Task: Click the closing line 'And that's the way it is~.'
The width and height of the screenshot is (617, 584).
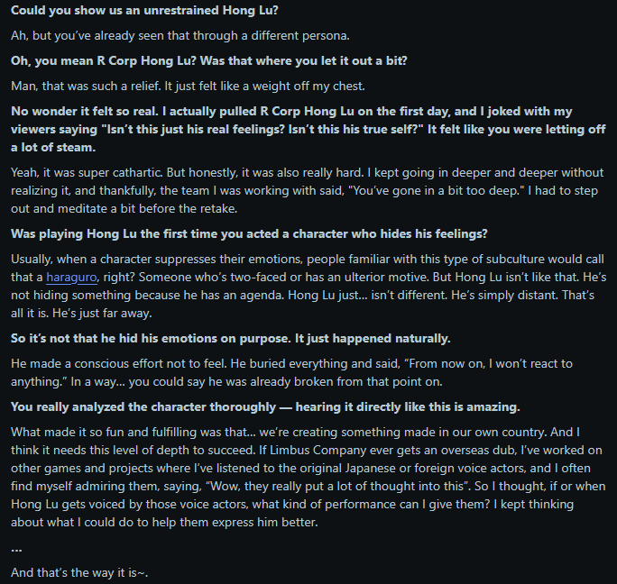Action: (x=79, y=573)
